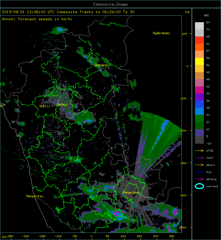
Task: Click the 250 tick on the horizontal axis
Action: point(172,236)
